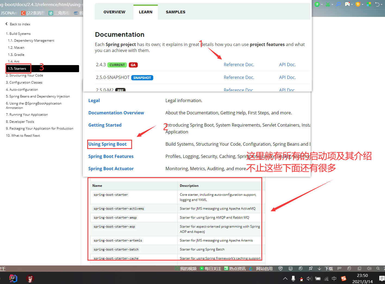
Task: Switch to the SAMPLES tab
Action: coord(175,12)
